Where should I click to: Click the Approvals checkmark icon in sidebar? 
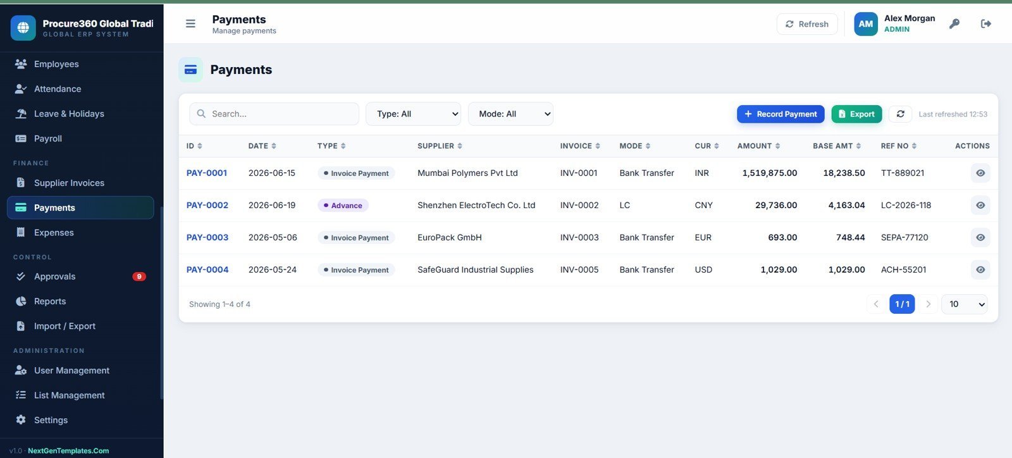click(21, 276)
